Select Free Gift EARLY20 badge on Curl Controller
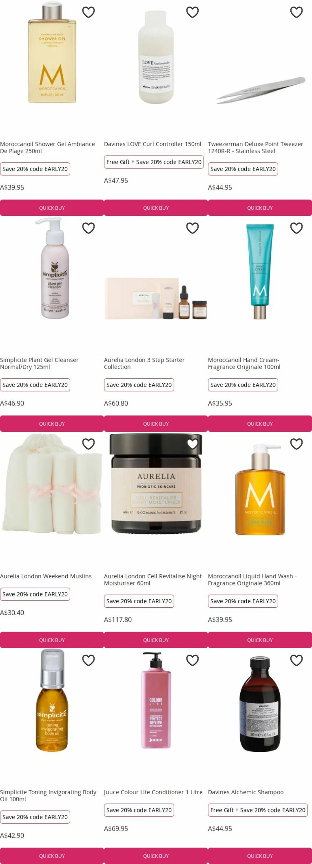312x864 pixels. tap(154, 162)
